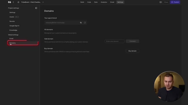Click the Share button
188x105 pixels.
pyautogui.click(x=166, y=2)
